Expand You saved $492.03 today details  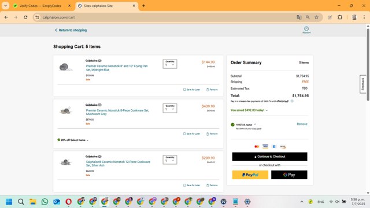point(249,110)
